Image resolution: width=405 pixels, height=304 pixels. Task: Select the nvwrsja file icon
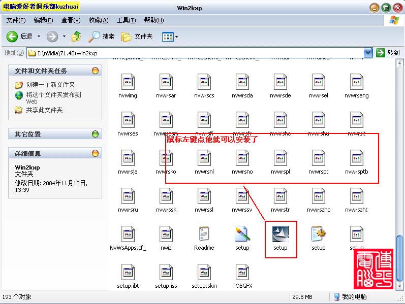pos(128,158)
